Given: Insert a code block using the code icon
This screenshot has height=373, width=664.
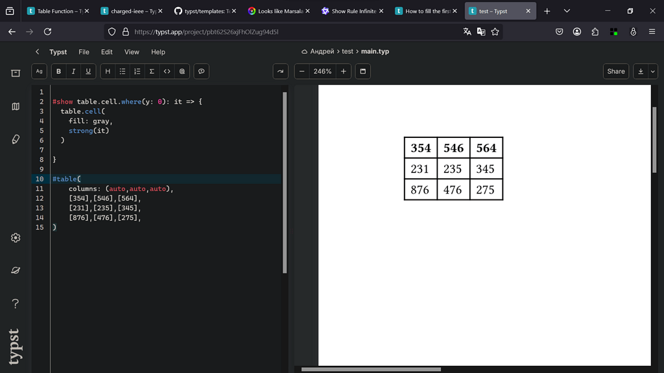Looking at the screenshot, I should pos(167,71).
